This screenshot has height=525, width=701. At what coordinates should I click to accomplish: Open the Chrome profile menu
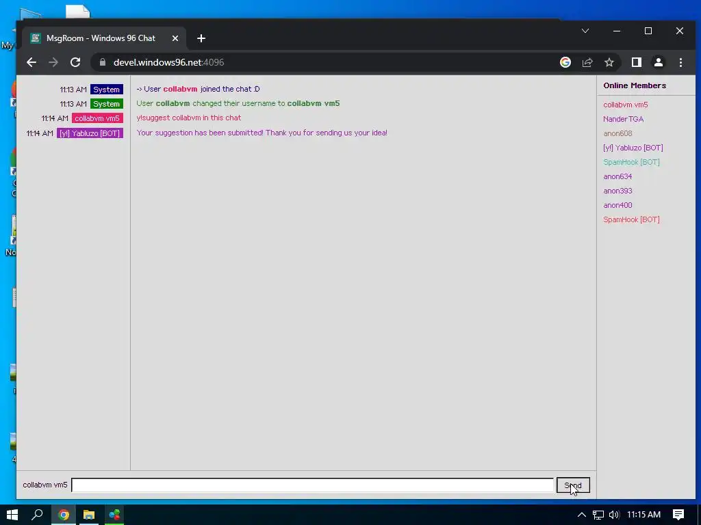(658, 62)
